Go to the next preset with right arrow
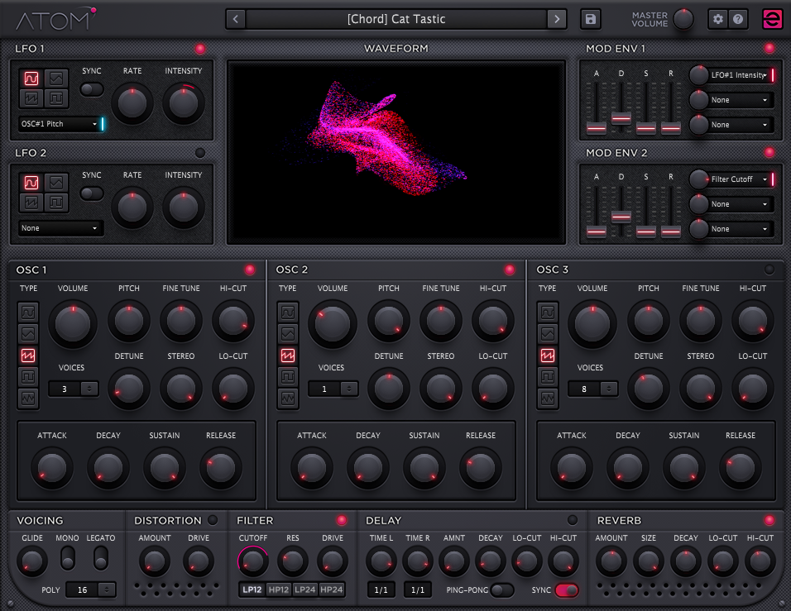Image resolution: width=791 pixels, height=611 pixels. 557,19
